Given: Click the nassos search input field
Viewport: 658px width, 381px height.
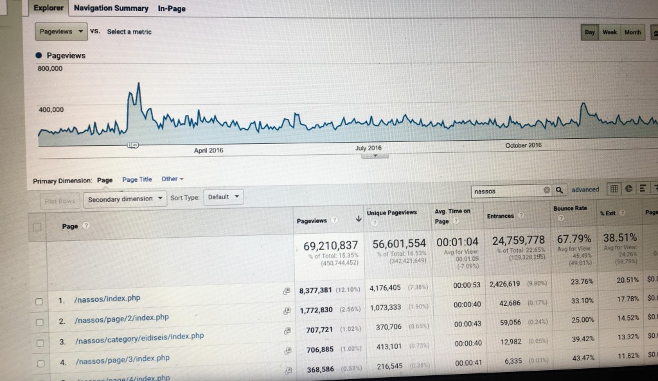Looking at the screenshot, I should [x=506, y=191].
